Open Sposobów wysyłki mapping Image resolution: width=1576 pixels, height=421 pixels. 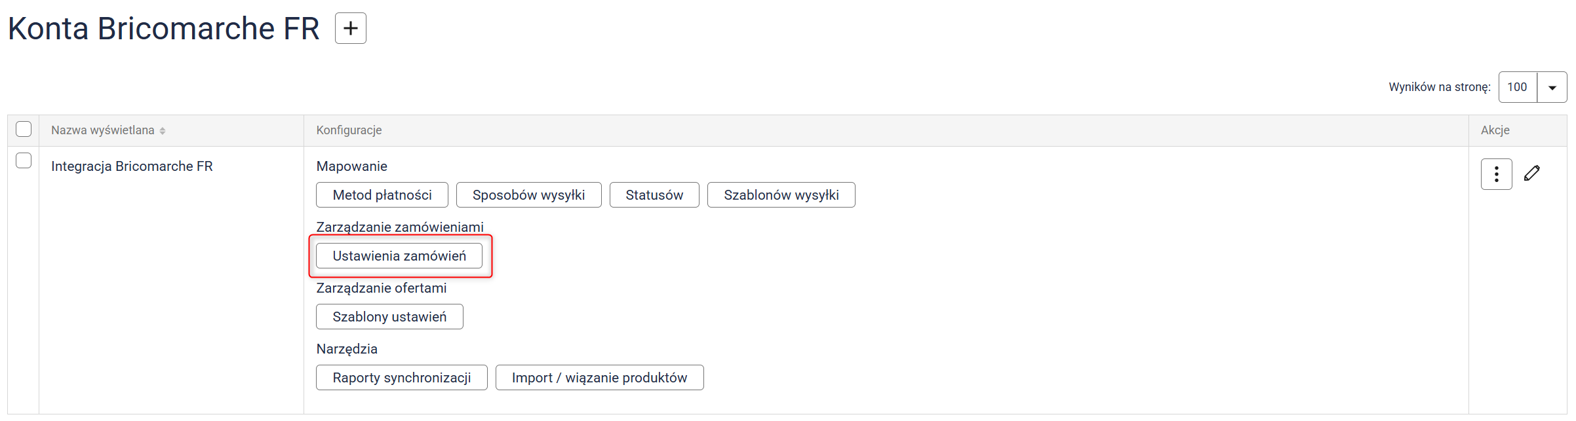coord(528,195)
